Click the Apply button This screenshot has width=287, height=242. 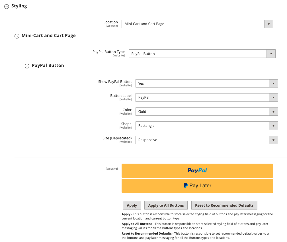pos(132,205)
